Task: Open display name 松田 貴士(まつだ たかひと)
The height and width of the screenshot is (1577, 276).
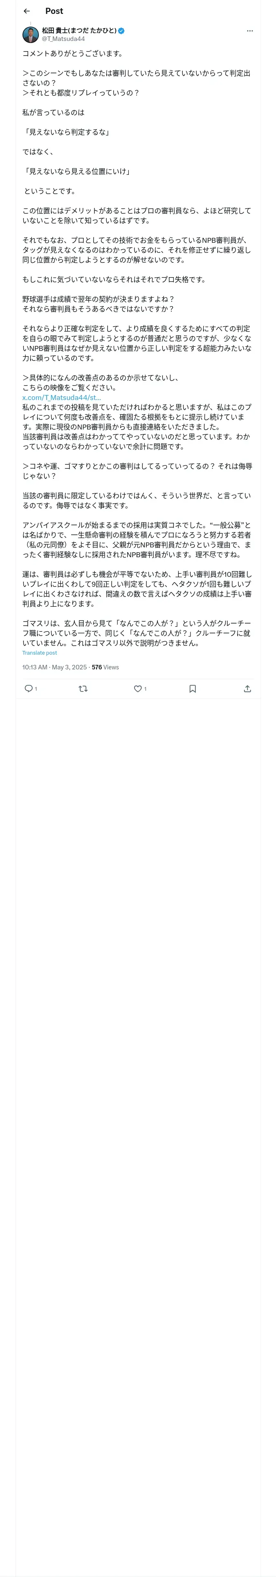Action: coord(79,31)
